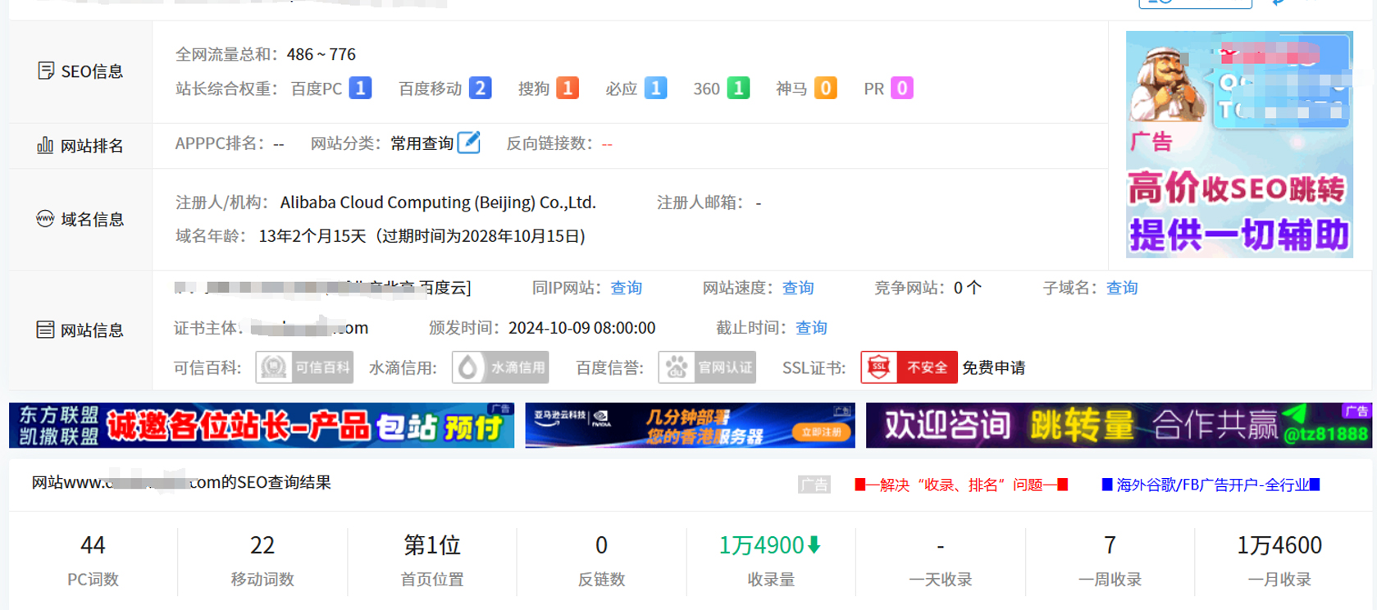Viewport: 1377px width, 610px height.
Task: Click the gray 广告 label tag
Action: [814, 485]
